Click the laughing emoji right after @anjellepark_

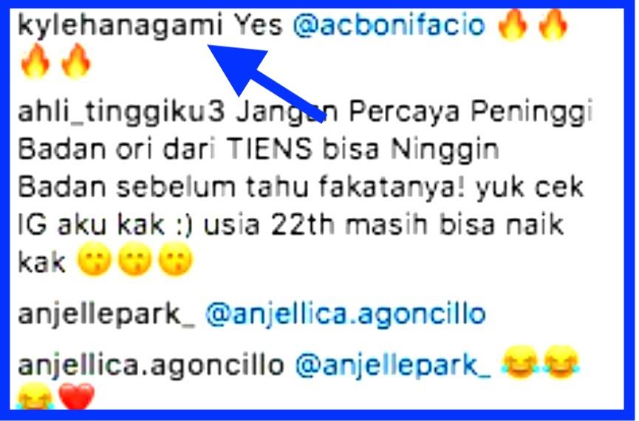coord(519,362)
